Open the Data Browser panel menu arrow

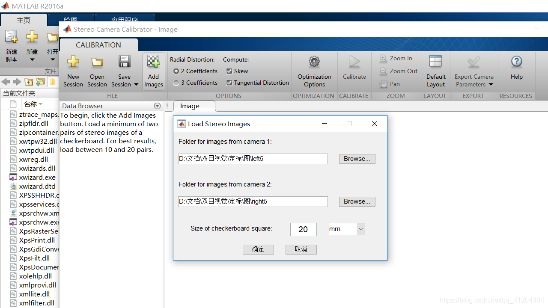157,106
